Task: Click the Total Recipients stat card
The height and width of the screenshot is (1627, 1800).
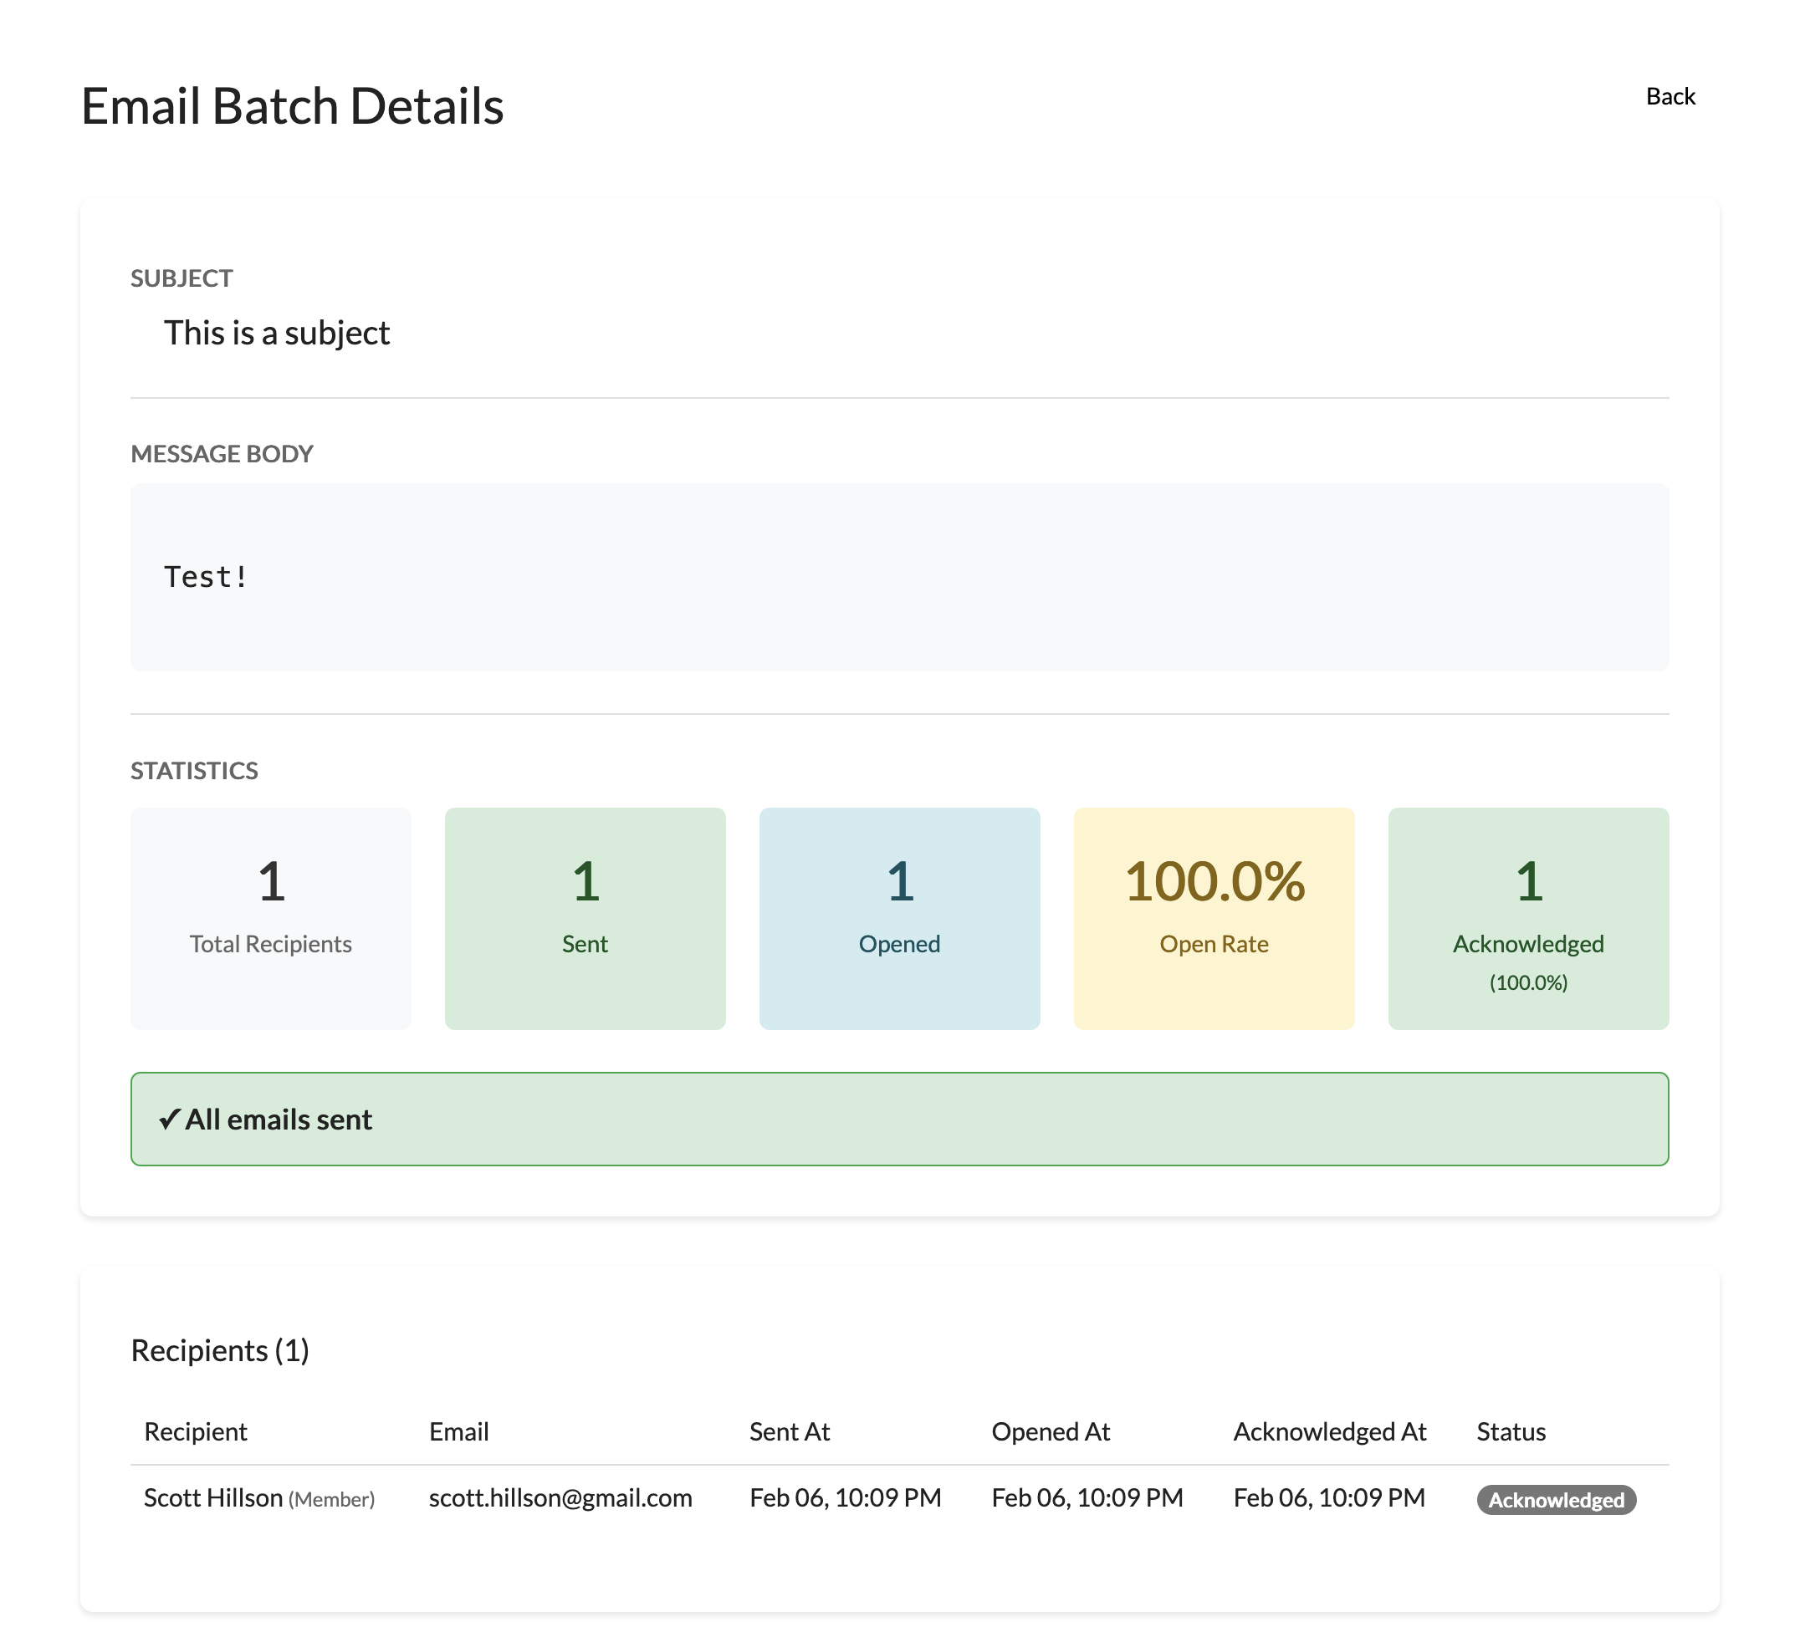Action: coord(270,918)
